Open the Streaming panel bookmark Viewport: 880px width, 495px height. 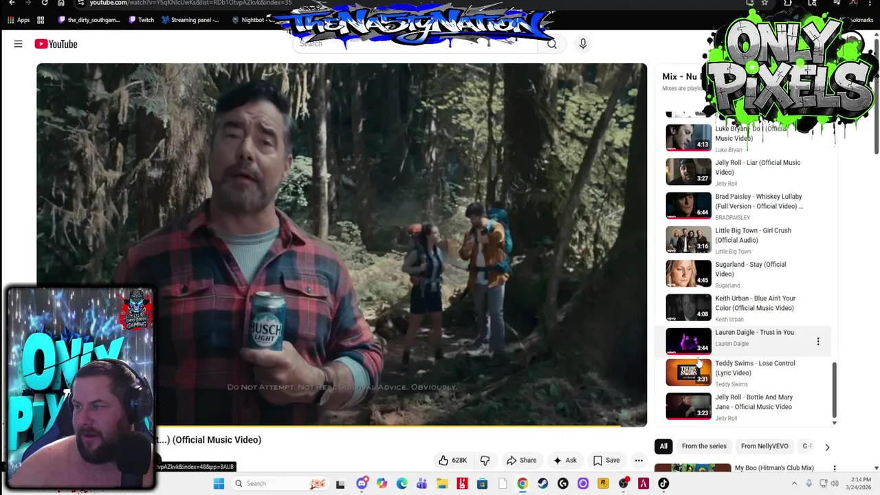tap(190, 20)
